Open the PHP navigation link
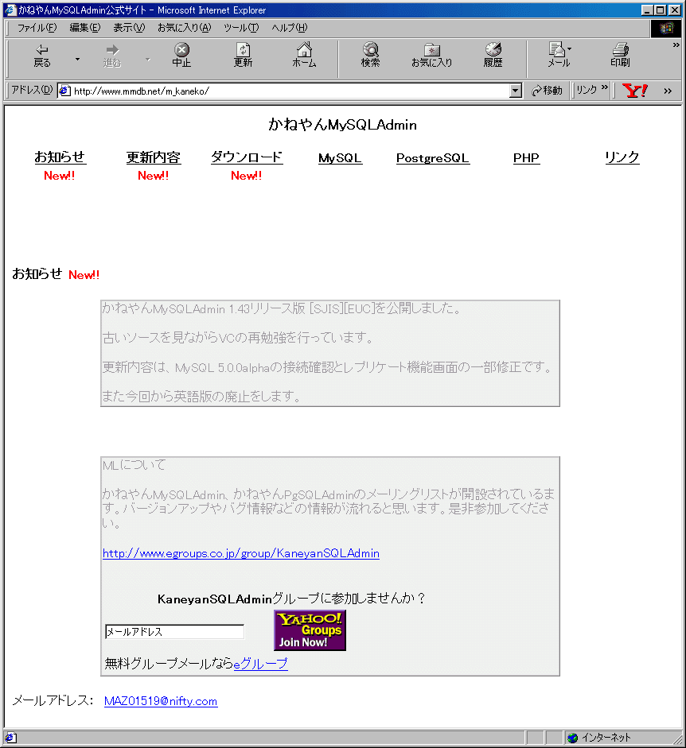This screenshot has height=748, width=686. click(527, 158)
